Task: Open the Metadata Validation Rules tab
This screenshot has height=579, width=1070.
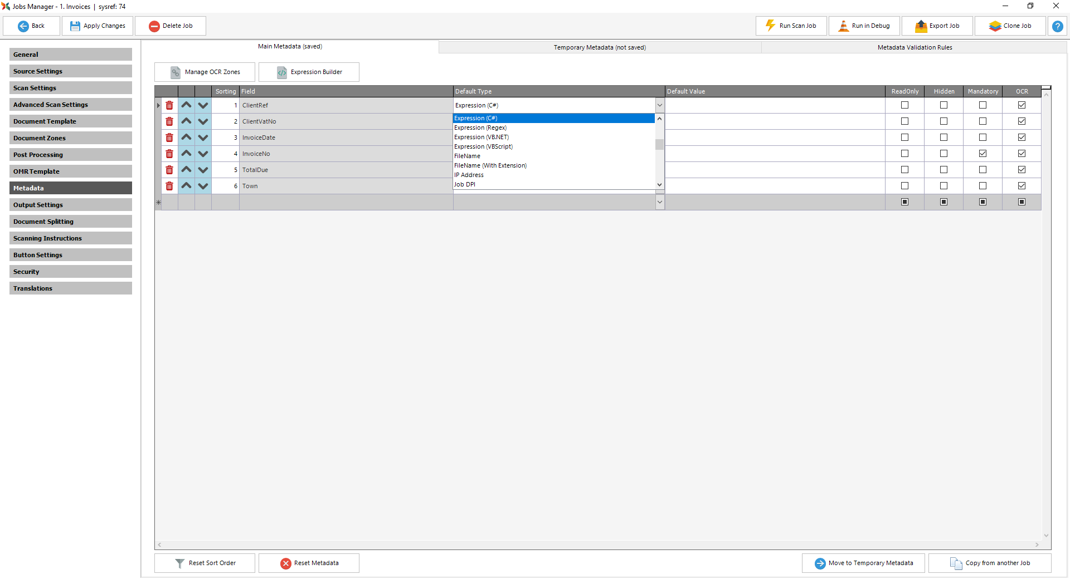Action: [914, 47]
